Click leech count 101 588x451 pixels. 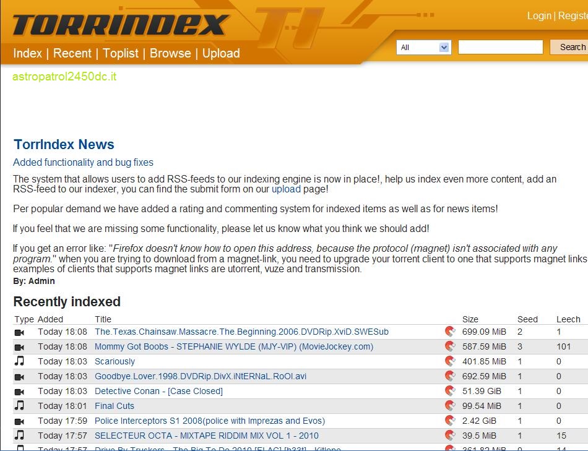point(563,346)
